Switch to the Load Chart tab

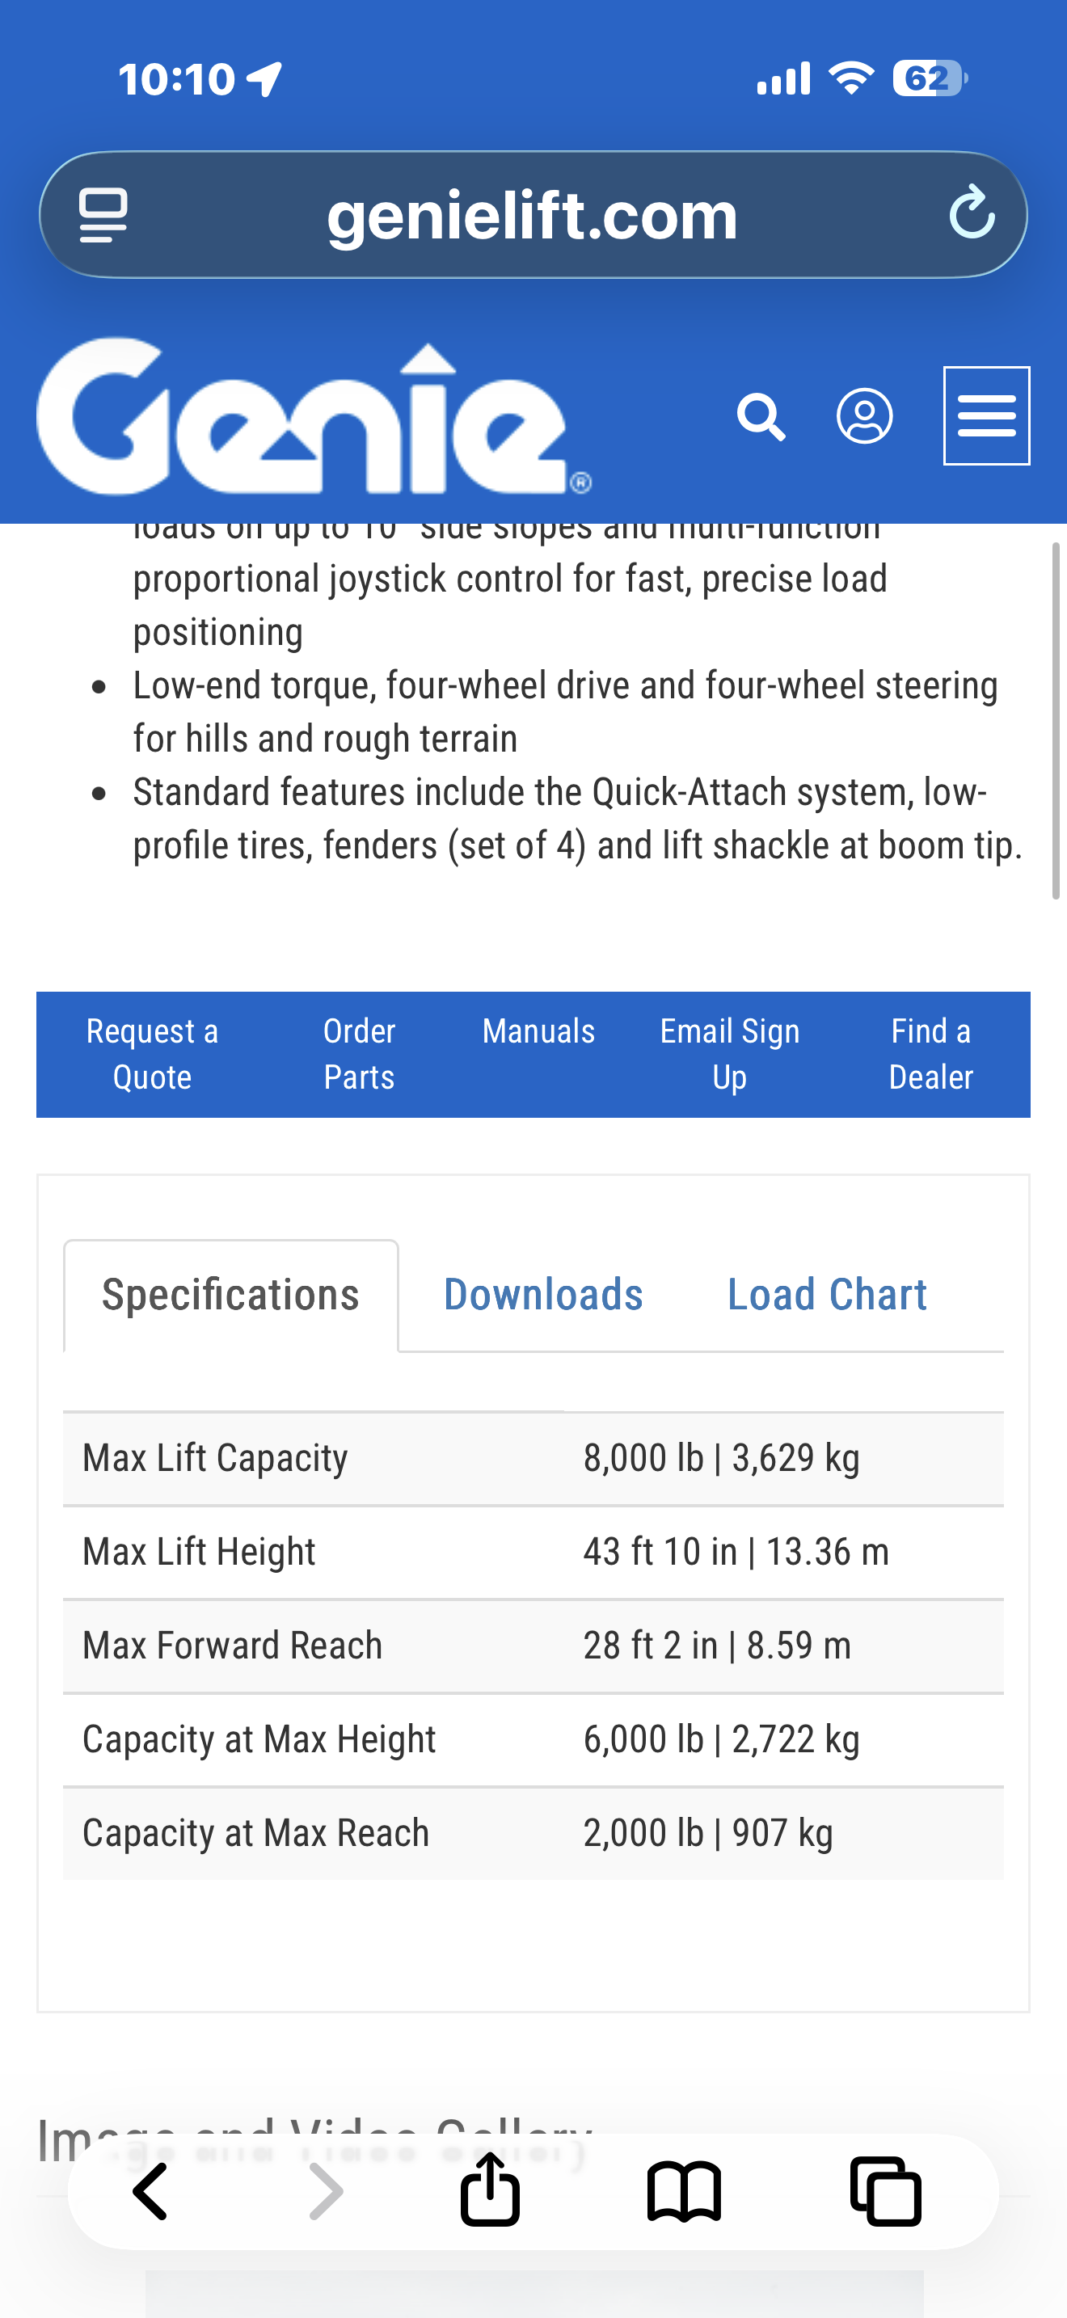[827, 1295]
